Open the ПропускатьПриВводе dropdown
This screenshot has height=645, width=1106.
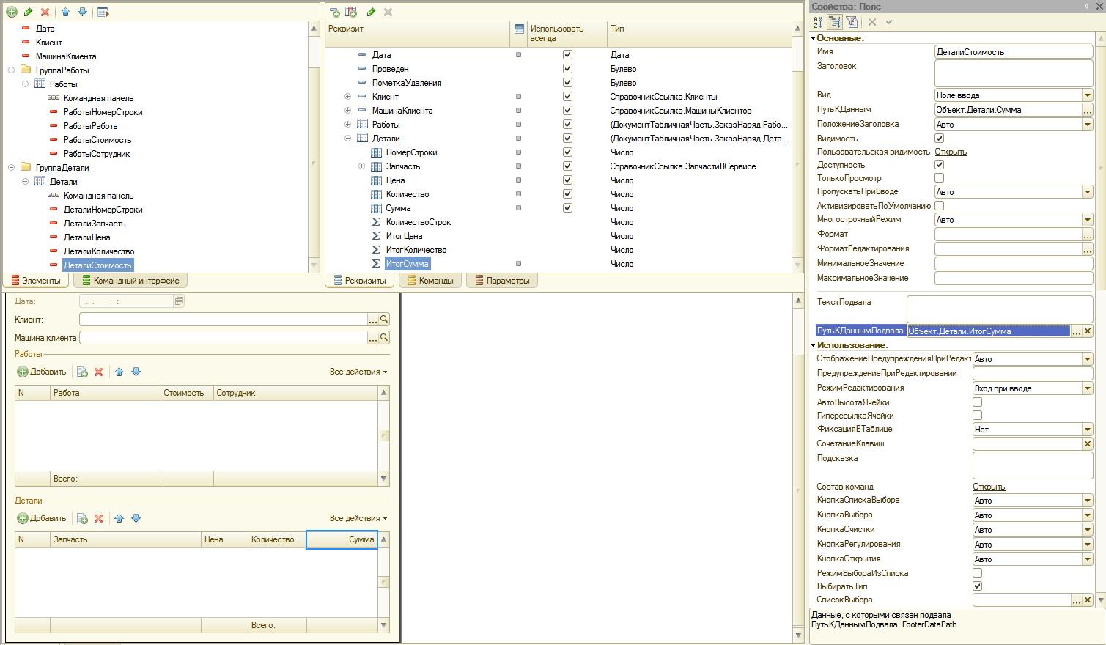(1088, 192)
